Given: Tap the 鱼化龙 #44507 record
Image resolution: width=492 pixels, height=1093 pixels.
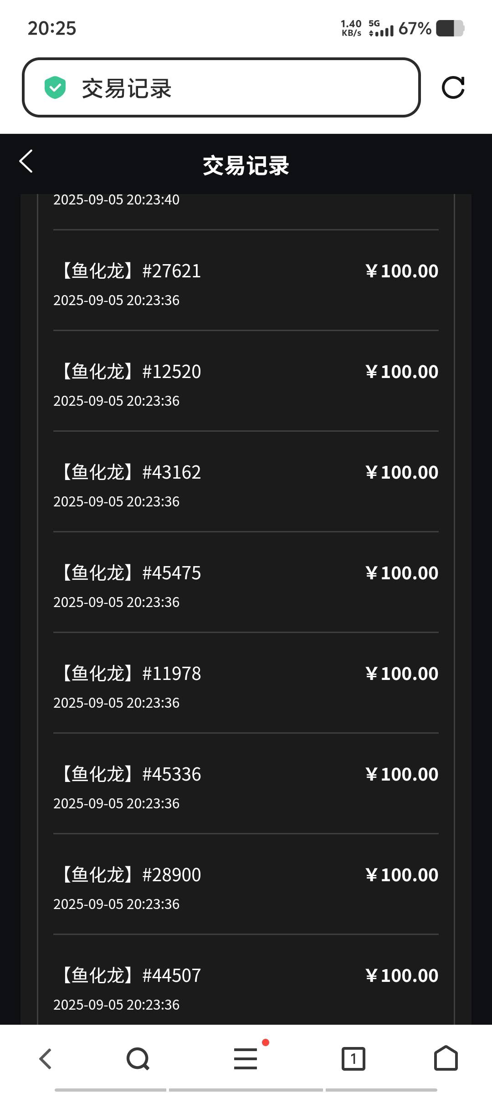Looking at the screenshot, I should 246,980.
